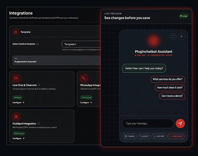This screenshot has height=156, width=198.
Task: Select the Pluginchatbot Assistant bot field
Action: pos(56,60)
